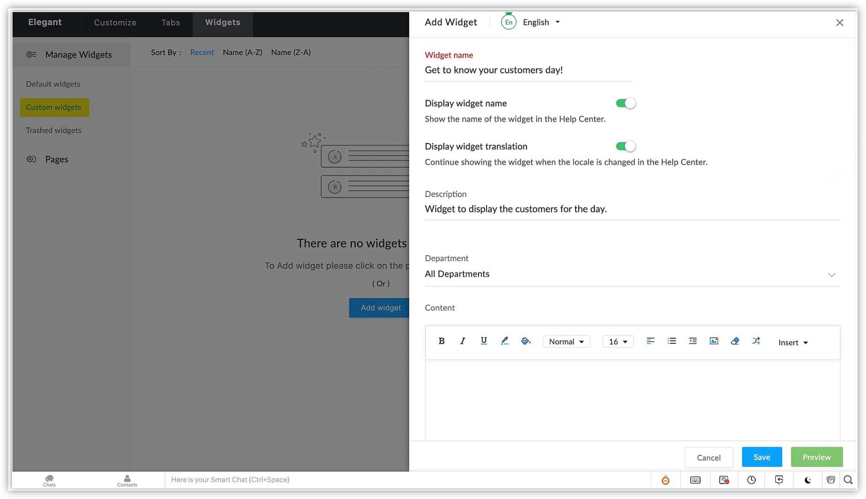The width and height of the screenshot is (866, 499).
Task: Toggle night mode moon icon in the bottom bar
Action: pyautogui.click(x=807, y=480)
